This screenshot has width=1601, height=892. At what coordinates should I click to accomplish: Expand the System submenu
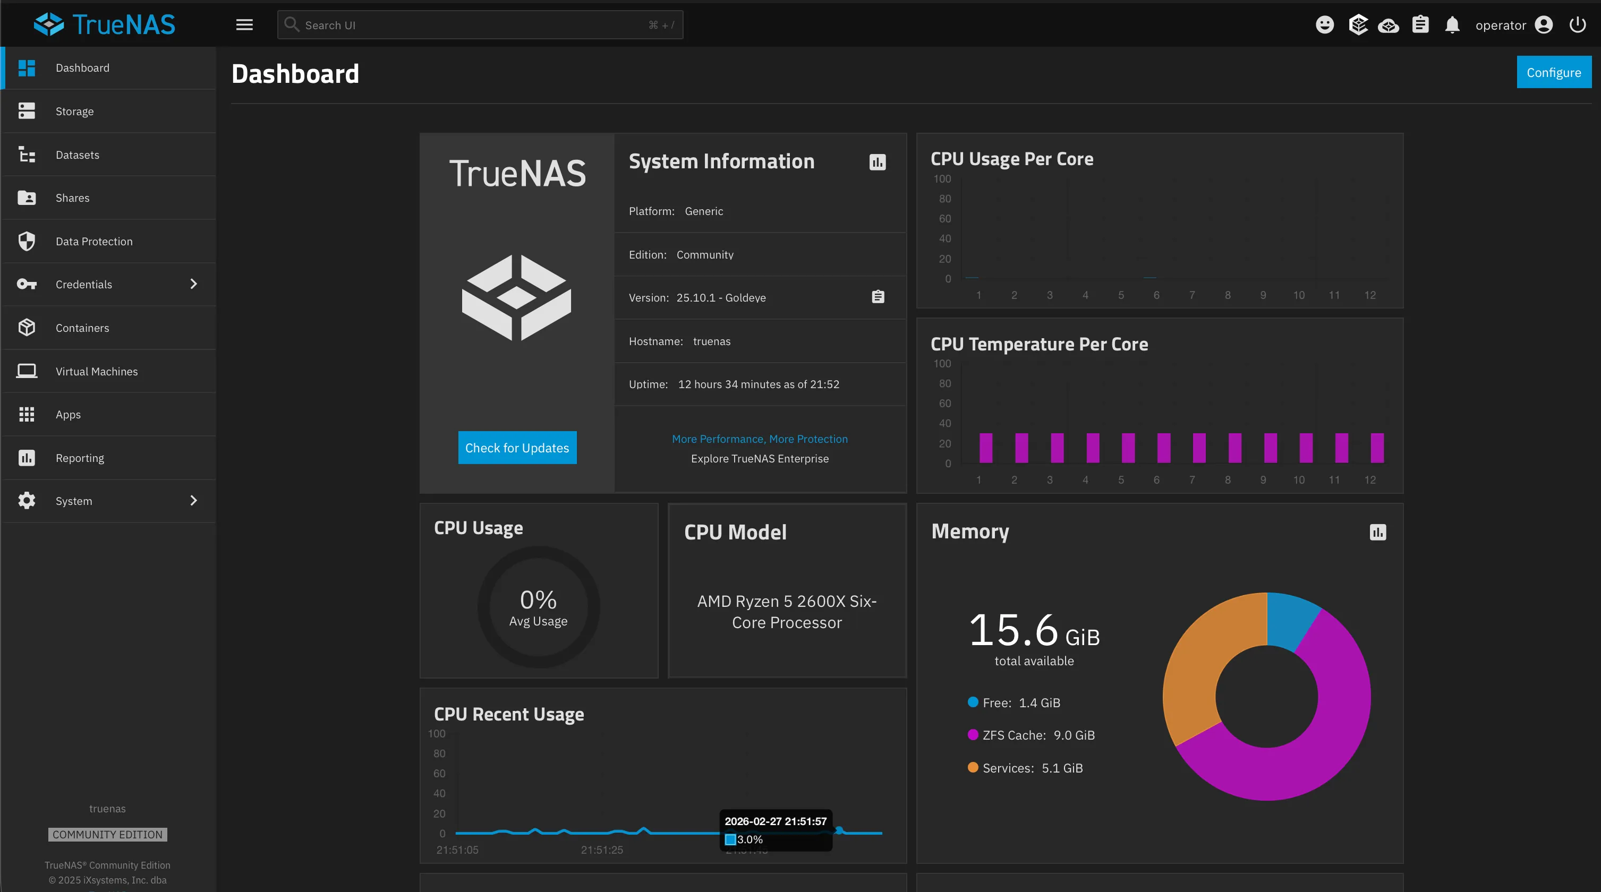193,501
